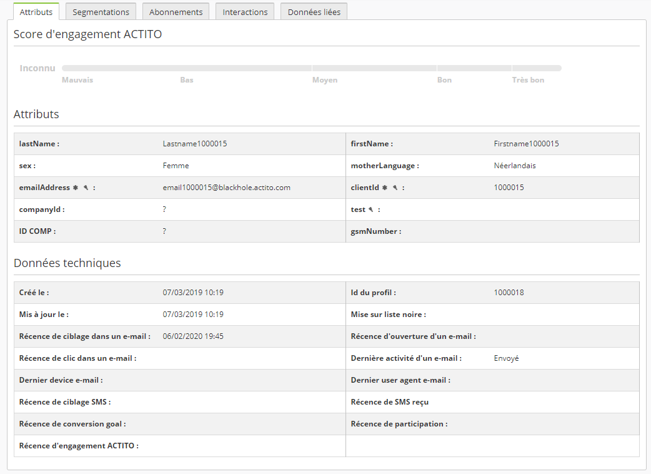
Task: Select the Firstname1000015 value
Action: (526, 144)
